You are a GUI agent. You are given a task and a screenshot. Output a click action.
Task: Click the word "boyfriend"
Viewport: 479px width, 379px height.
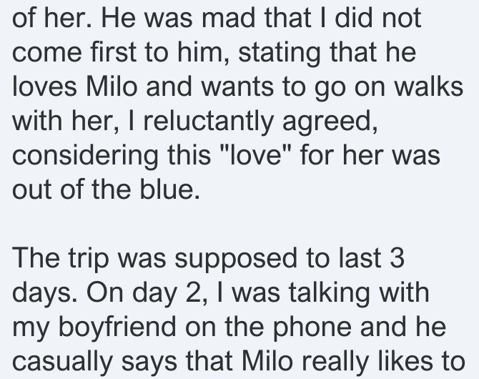(x=117, y=328)
